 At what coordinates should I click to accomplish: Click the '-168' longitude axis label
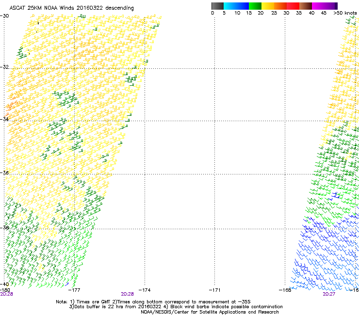pyautogui.click(x=285, y=290)
